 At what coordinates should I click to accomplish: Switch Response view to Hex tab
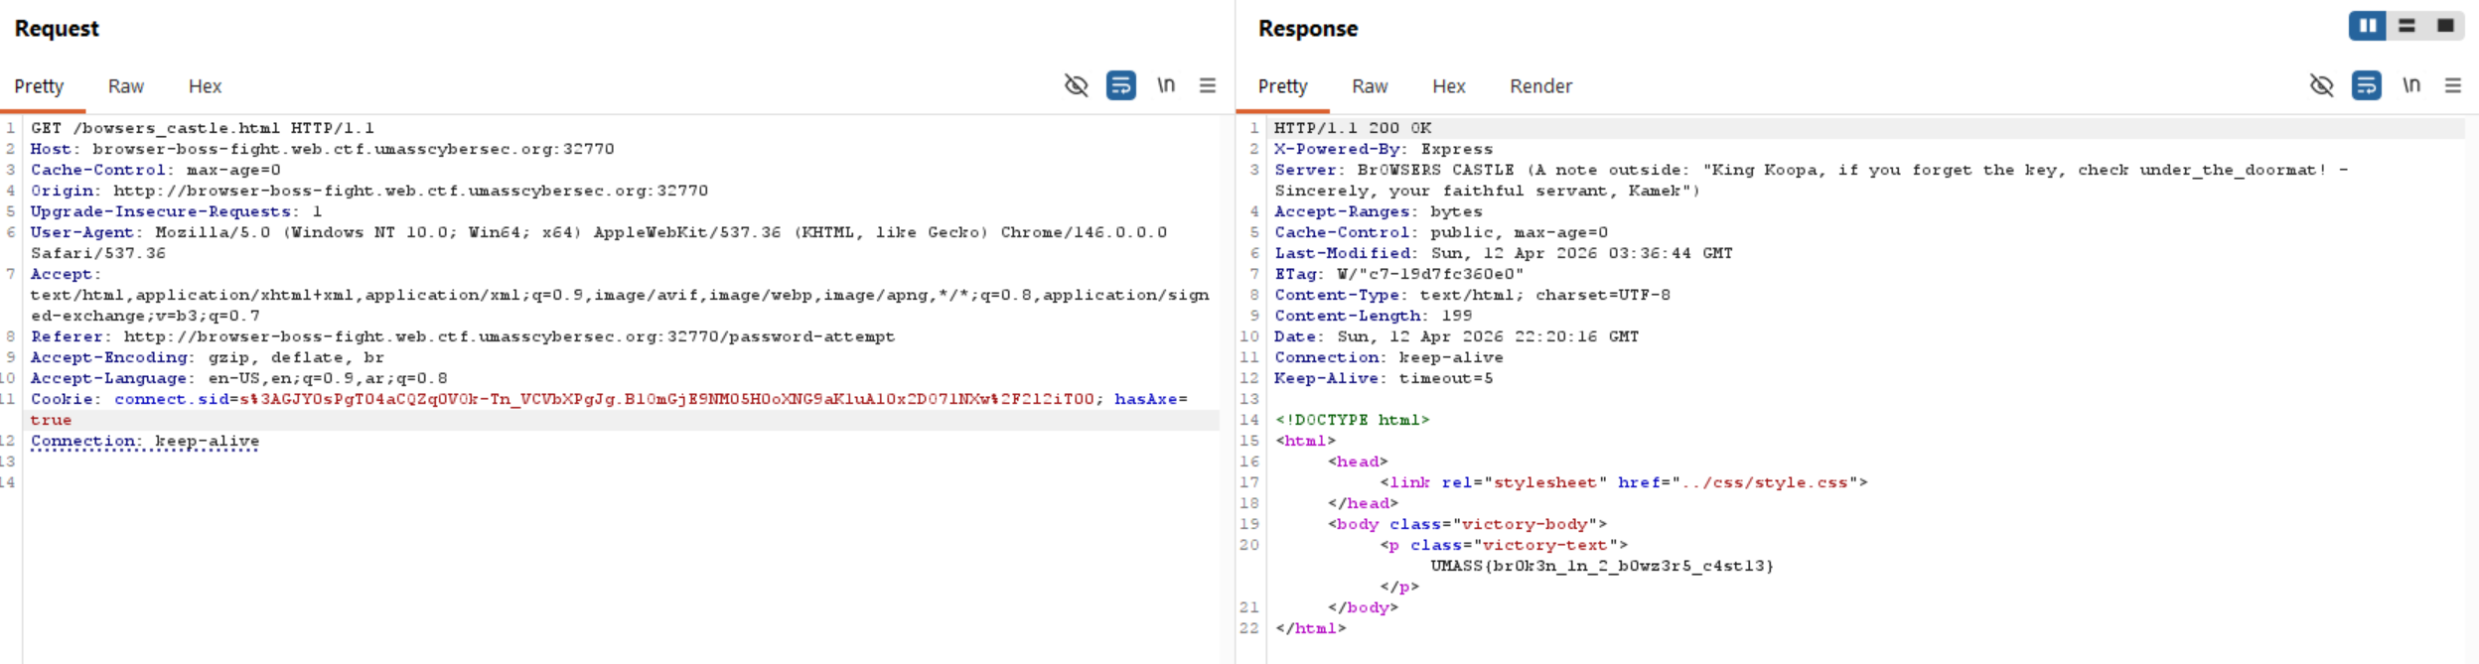(x=1448, y=86)
